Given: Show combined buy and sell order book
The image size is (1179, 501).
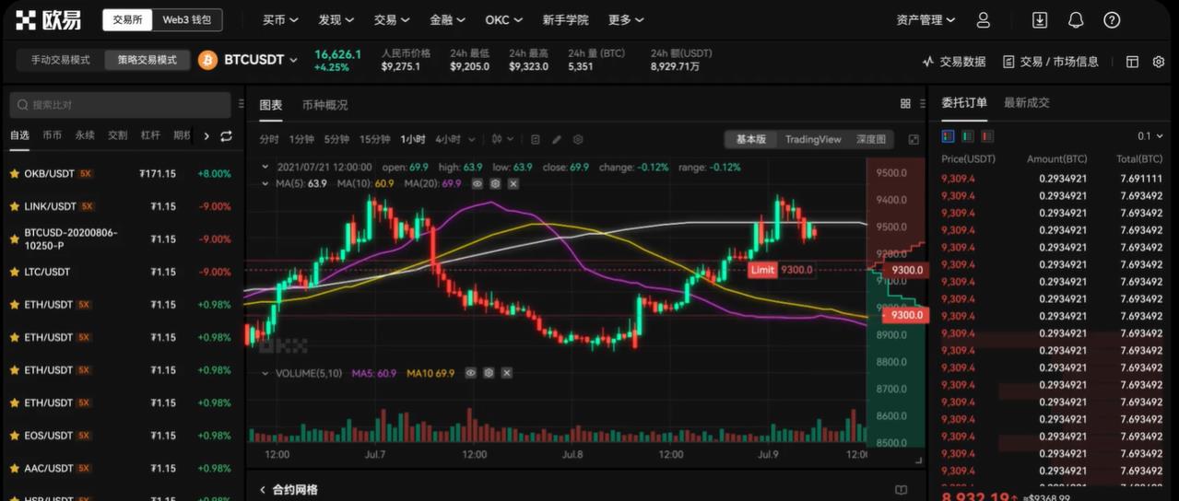Looking at the screenshot, I should point(949,135).
